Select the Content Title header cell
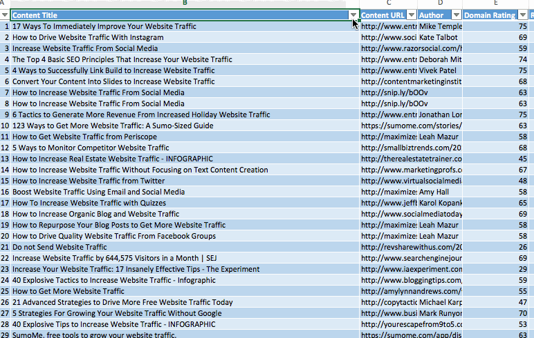This screenshot has width=534, height=338. 185,15
